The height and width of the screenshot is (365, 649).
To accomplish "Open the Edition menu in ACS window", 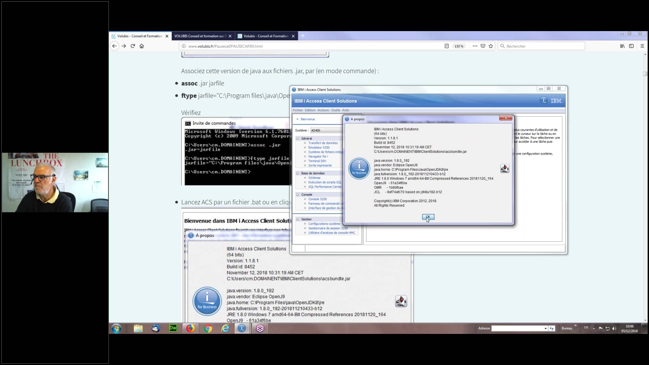I will pos(310,110).
